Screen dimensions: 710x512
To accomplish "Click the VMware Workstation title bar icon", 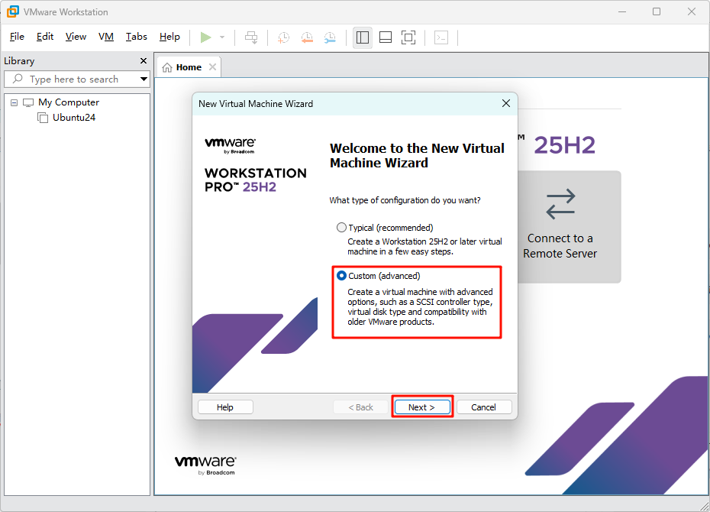I will tap(13, 11).
